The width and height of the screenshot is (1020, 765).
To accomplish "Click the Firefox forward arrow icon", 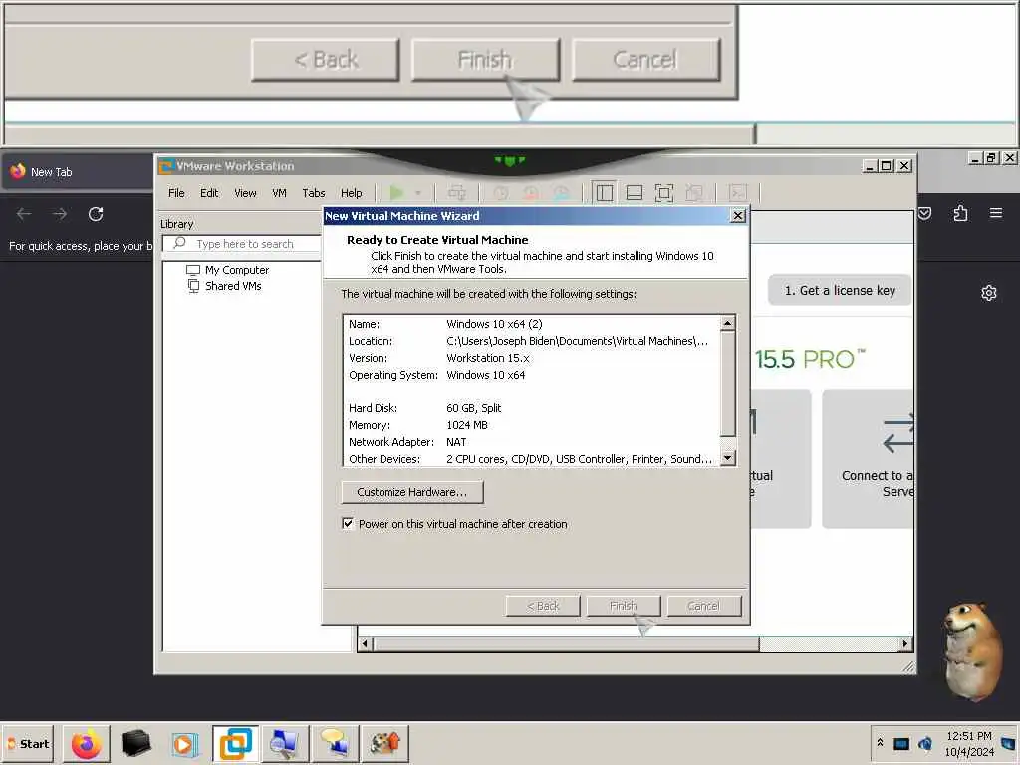I will (60, 214).
